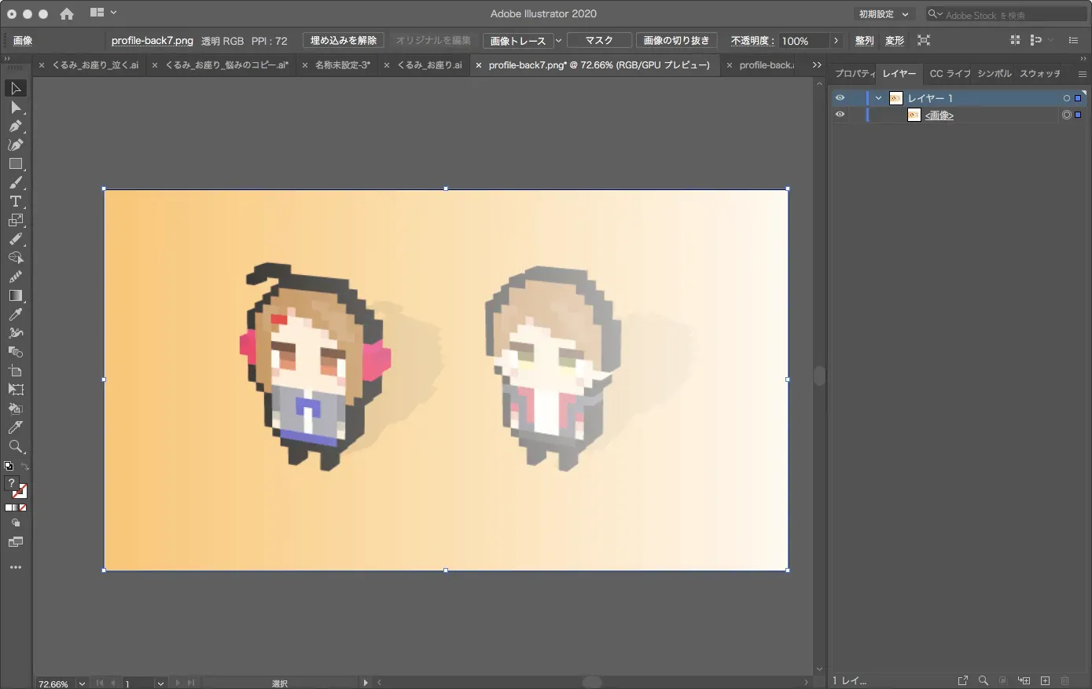Show hidden document tabs chevron

[817, 65]
